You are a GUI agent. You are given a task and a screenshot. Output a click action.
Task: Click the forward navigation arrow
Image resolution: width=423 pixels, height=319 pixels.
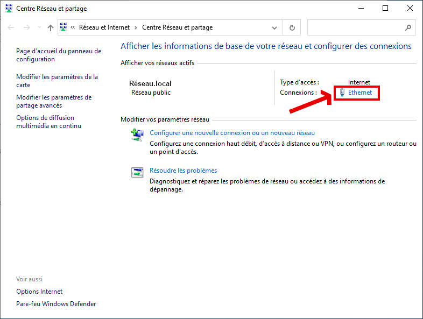coord(26,27)
